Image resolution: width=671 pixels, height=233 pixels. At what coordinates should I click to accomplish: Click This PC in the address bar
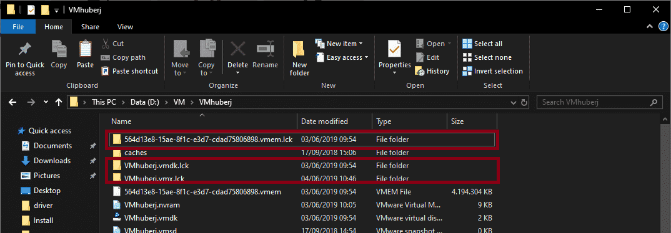click(x=104, y=102)
